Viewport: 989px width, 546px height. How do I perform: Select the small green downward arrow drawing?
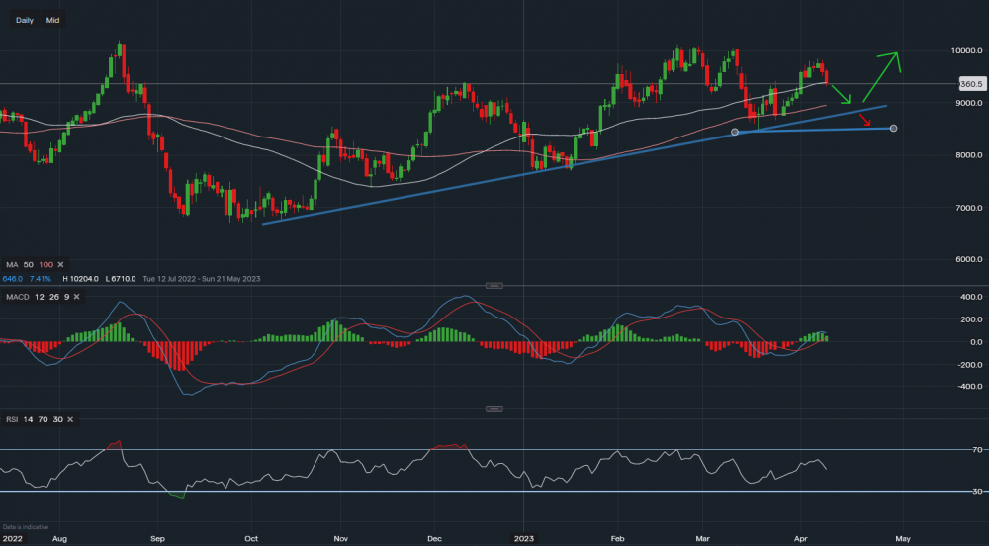(842, 95)
